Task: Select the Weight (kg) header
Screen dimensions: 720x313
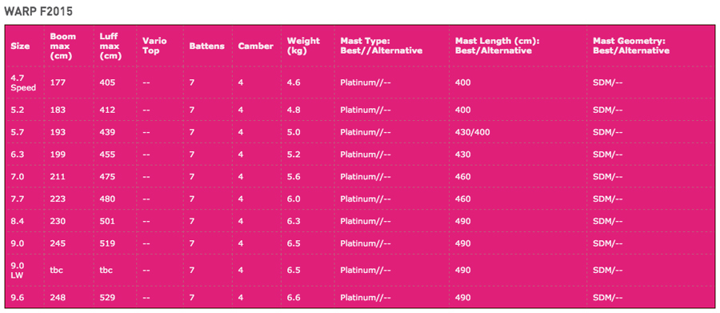Action: (x=303, y=46)
